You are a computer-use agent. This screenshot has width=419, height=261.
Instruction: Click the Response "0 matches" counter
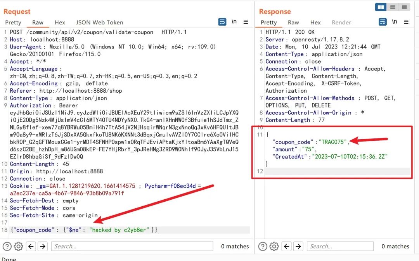(395, 246)
